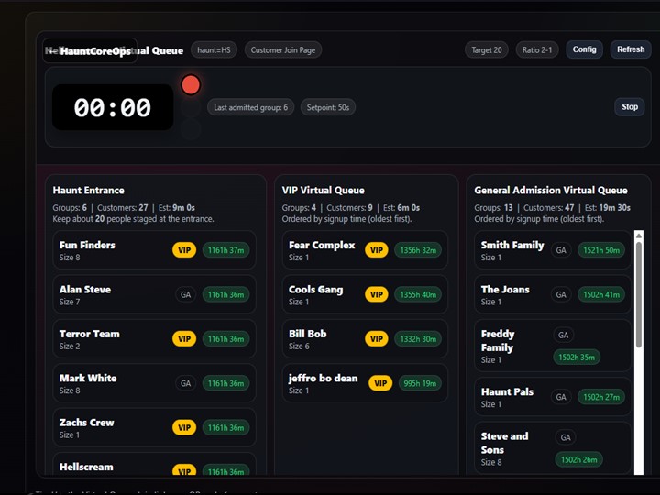The height and width of the screenshot is (495, 660).
Task: Click the VIP badge on jeffro bo dean
Action: coord(380,383)
